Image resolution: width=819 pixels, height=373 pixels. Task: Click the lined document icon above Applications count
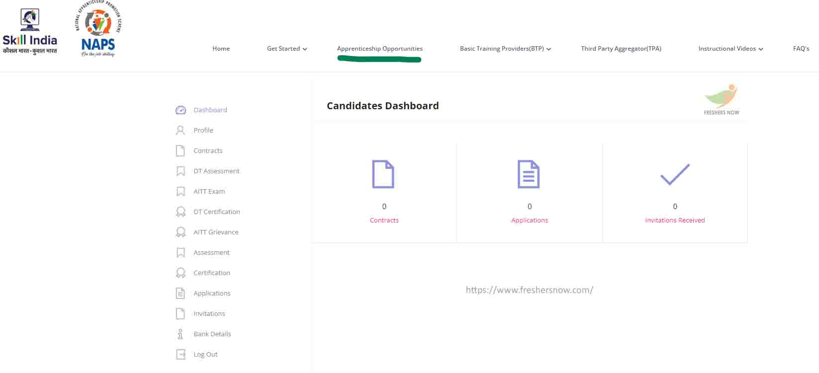tap(529, 174)
